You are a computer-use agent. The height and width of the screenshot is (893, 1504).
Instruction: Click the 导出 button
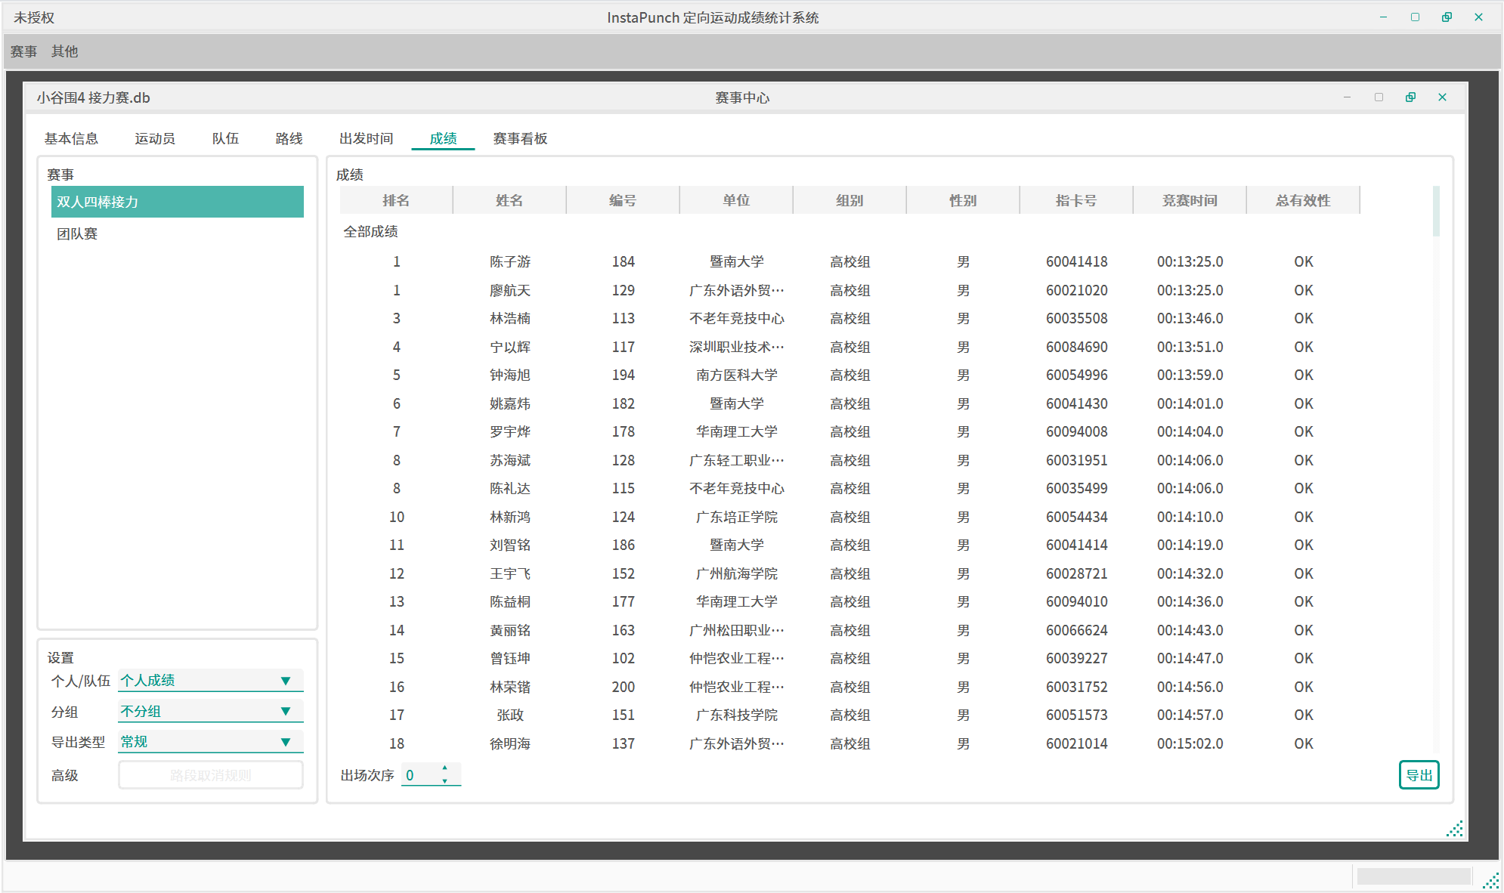click(x=1418, y=775)
